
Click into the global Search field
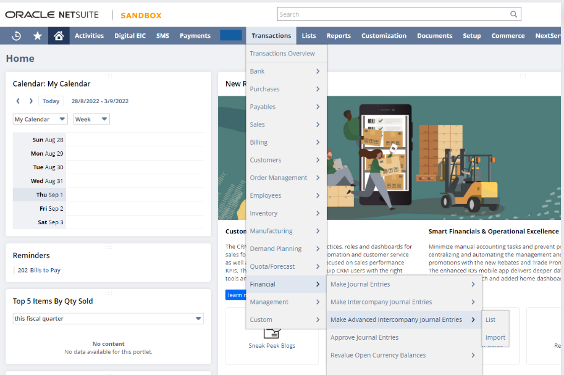[x=392, y=14]
